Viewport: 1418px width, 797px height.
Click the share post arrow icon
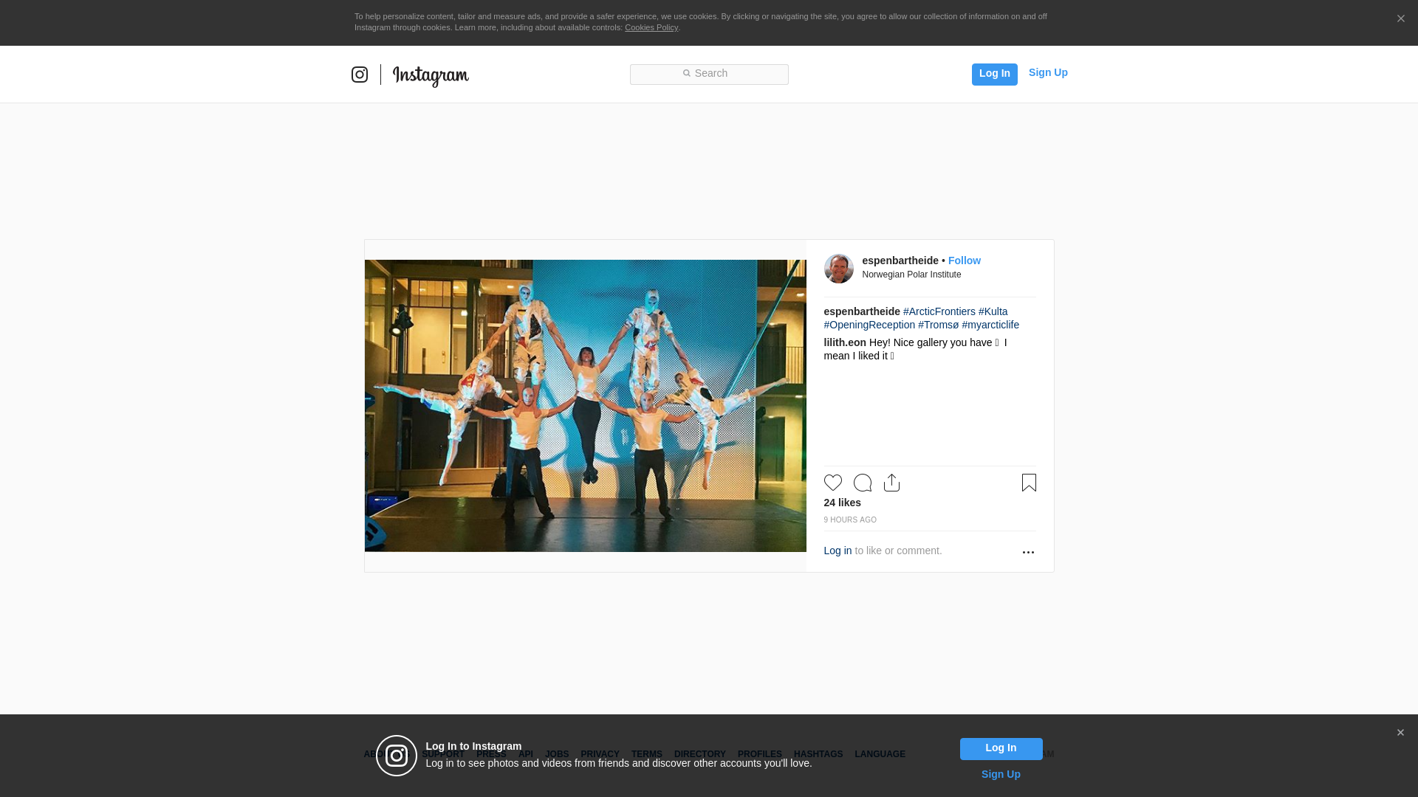pos(891,483)
